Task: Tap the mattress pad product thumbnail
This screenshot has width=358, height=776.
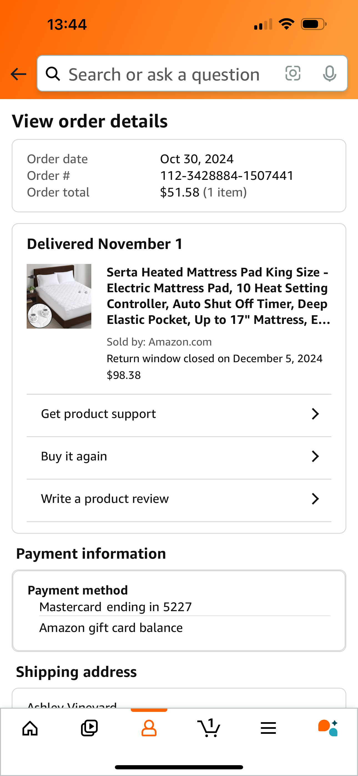Action: pyautogui.click(x=59, y=296)
